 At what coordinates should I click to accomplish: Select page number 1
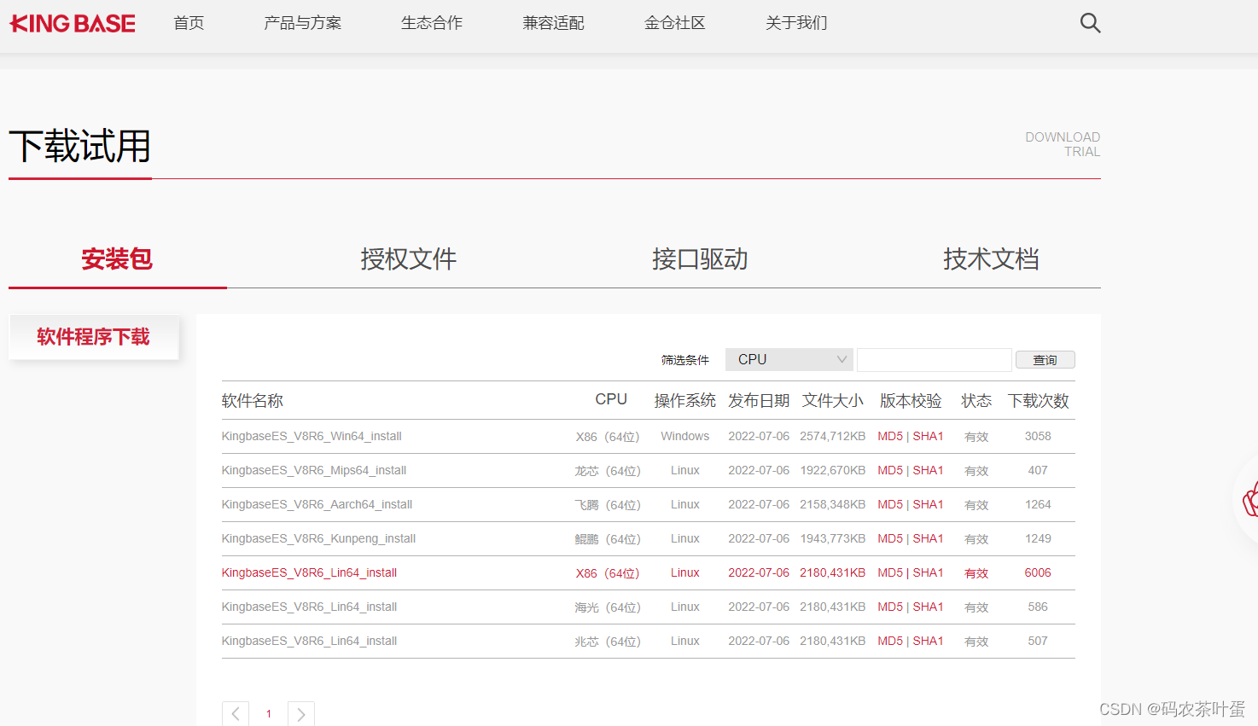269,714
